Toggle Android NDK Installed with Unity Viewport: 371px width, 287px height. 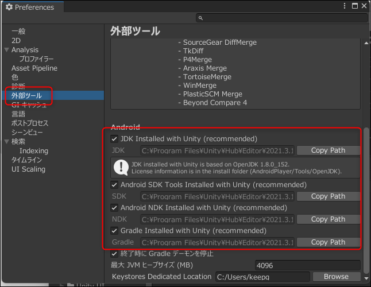click(114, 208)
